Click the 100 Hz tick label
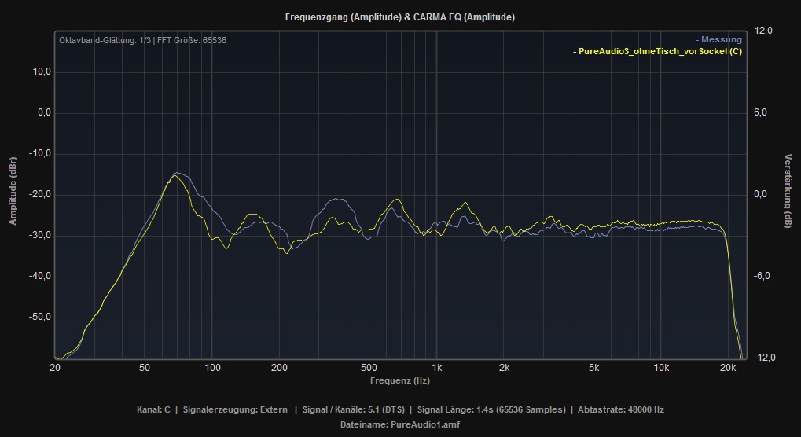The image size is (801, 437). point(211,368)
